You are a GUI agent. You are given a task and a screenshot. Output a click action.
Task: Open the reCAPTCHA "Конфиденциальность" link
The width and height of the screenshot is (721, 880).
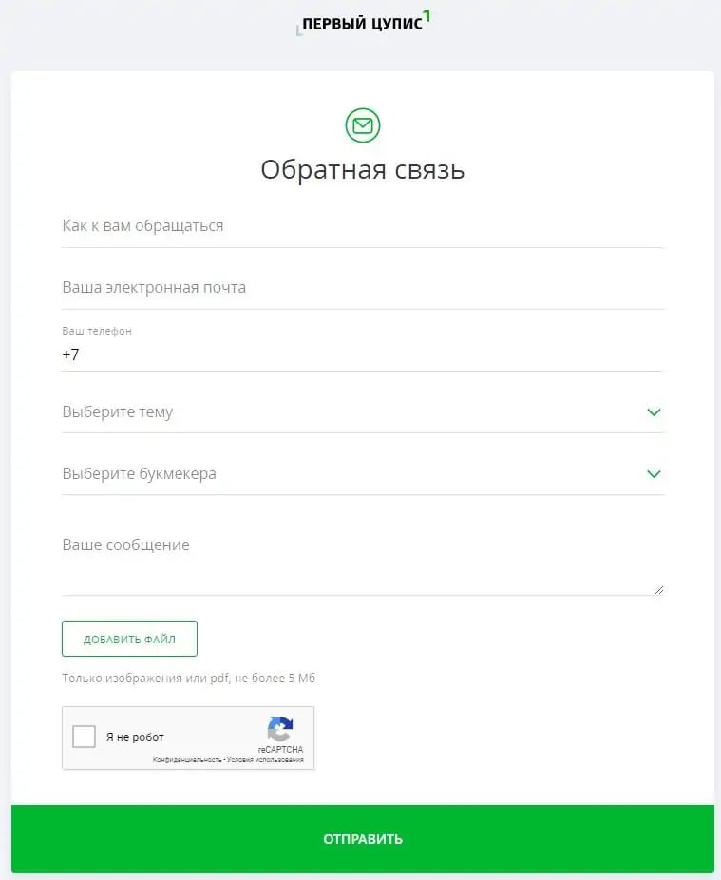[x=187, y=760]
